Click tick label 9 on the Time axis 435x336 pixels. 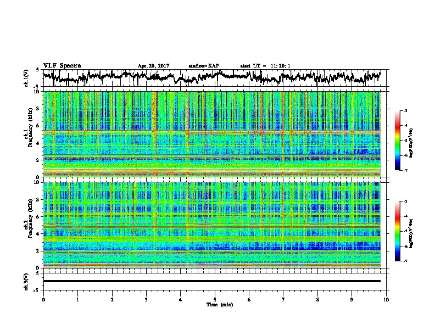tap(352, 300)
